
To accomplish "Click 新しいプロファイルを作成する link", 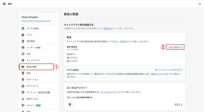I will (x=169, y=70).
